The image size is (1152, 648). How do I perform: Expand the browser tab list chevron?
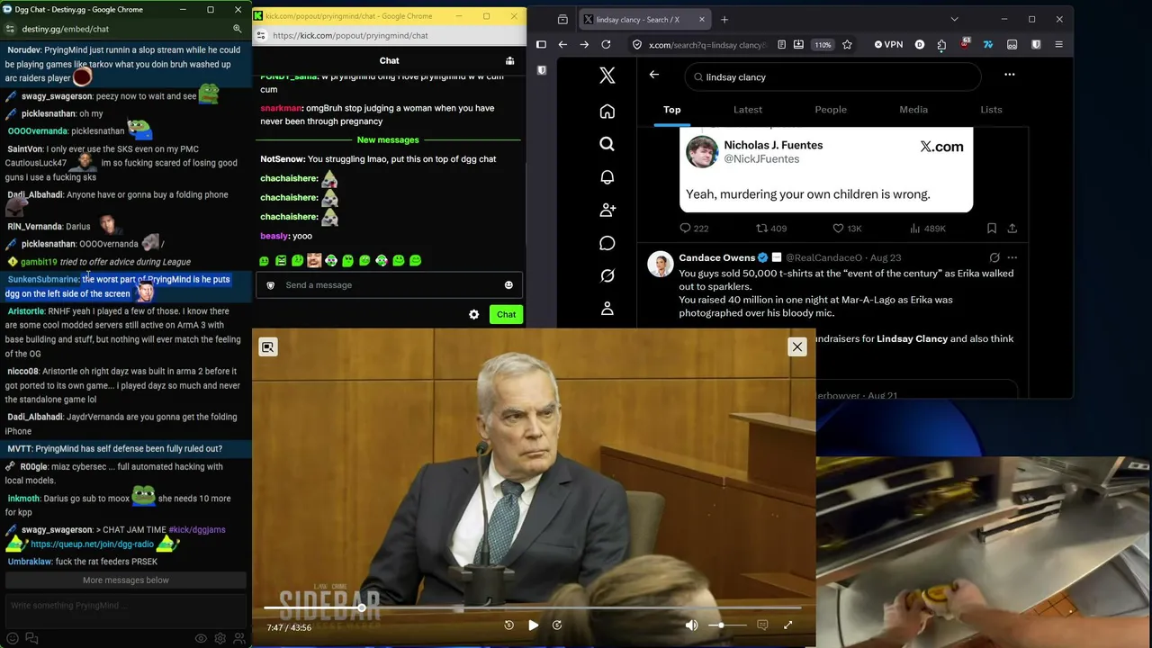(954, 19)
